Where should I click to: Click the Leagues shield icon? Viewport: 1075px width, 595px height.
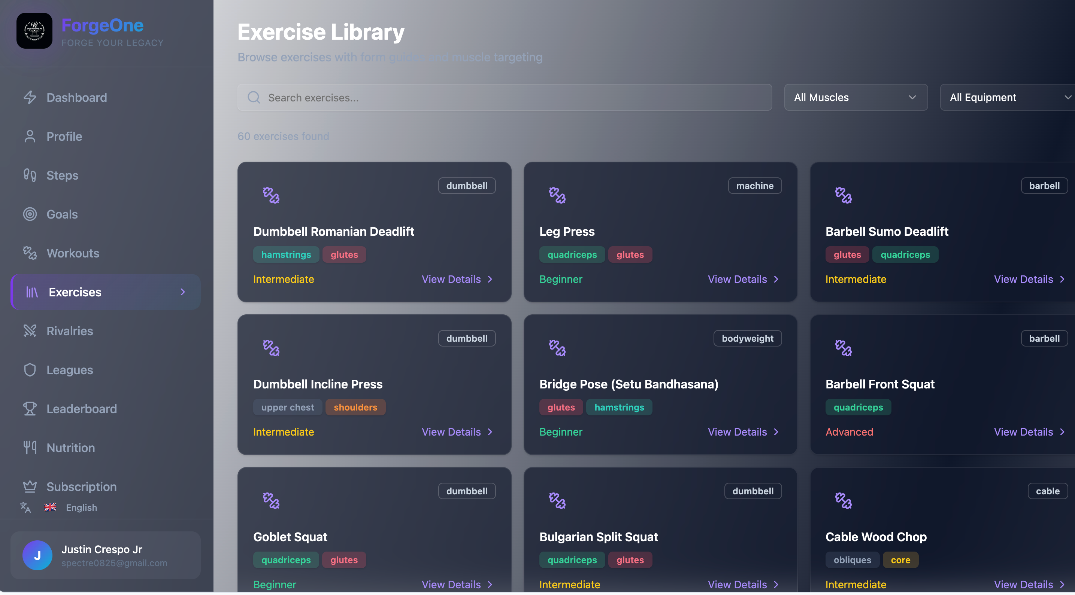tap(30, 370)
